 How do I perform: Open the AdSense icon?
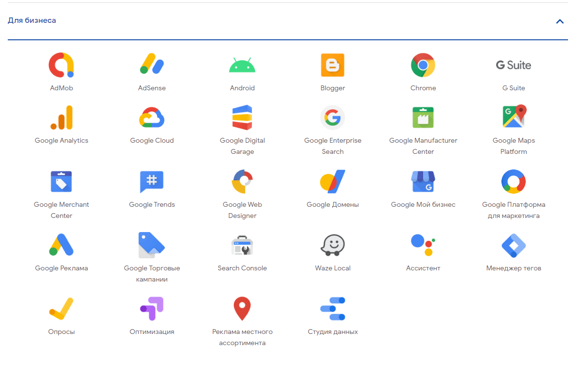pos(152,64)
